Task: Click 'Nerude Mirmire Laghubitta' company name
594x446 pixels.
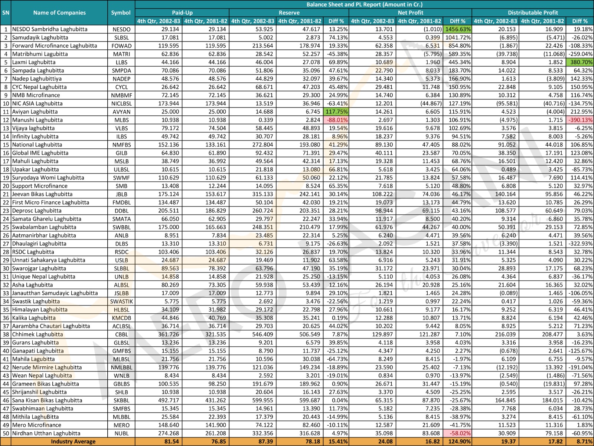Action: 47,367
